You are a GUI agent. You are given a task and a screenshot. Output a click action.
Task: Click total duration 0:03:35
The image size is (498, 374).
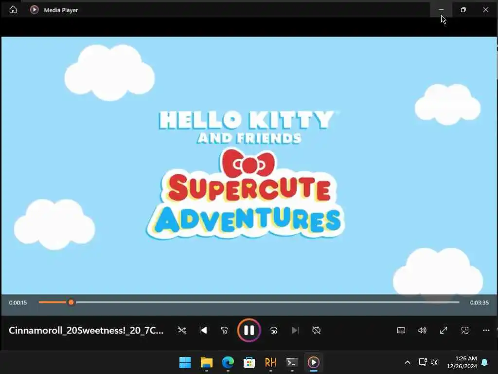pos(479,302)
